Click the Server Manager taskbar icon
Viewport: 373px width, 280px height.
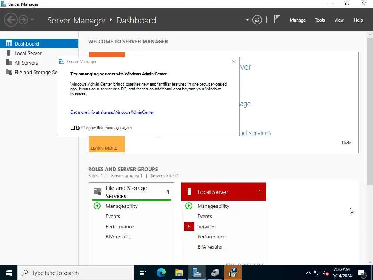tap(197, 273)
